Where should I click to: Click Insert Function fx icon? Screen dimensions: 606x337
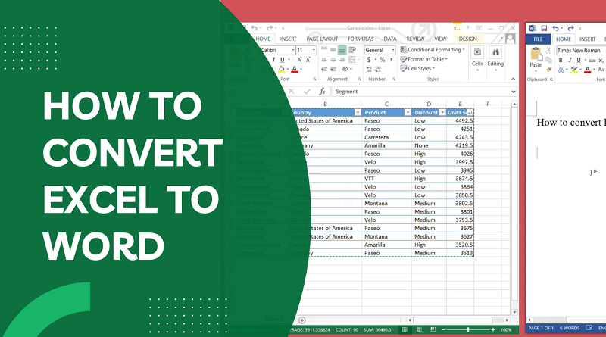point(322,92)
